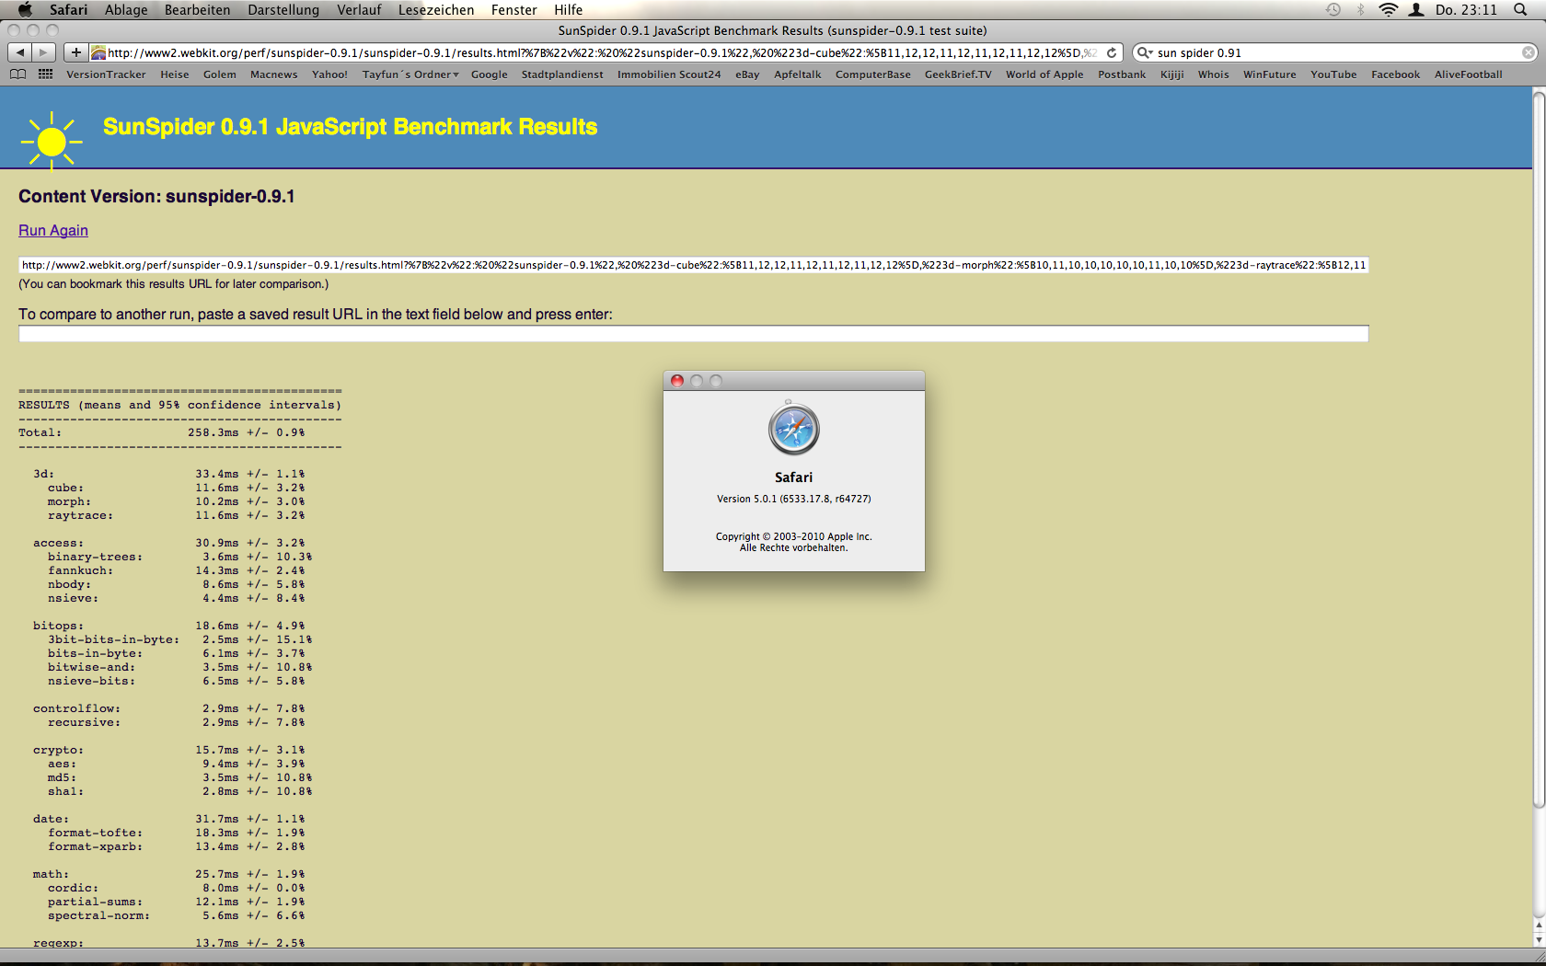The image size is (1546, 966).
Task: Open the Apfeltalk bookmark
Action: [797, 75]
